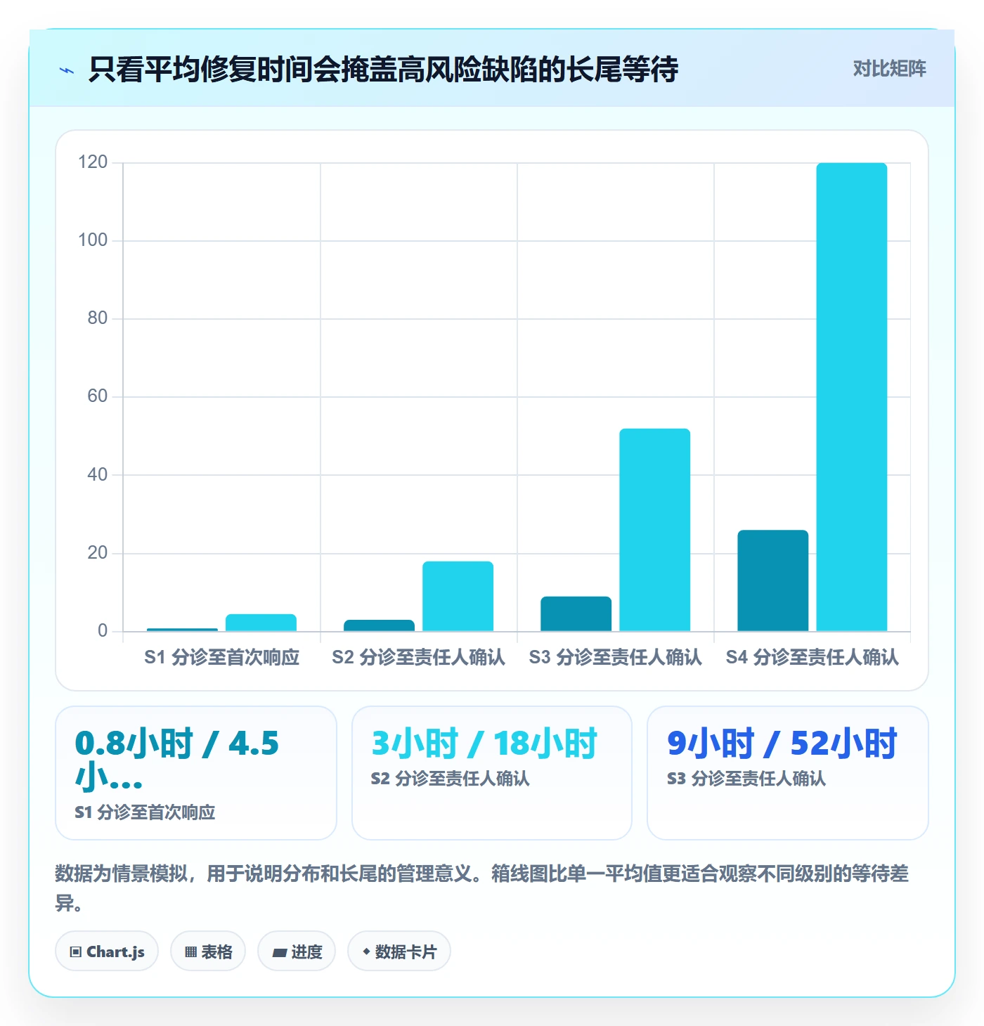
Task: Click the y-axis value 60
Action: pyautogui.click(x=98, y=396)
